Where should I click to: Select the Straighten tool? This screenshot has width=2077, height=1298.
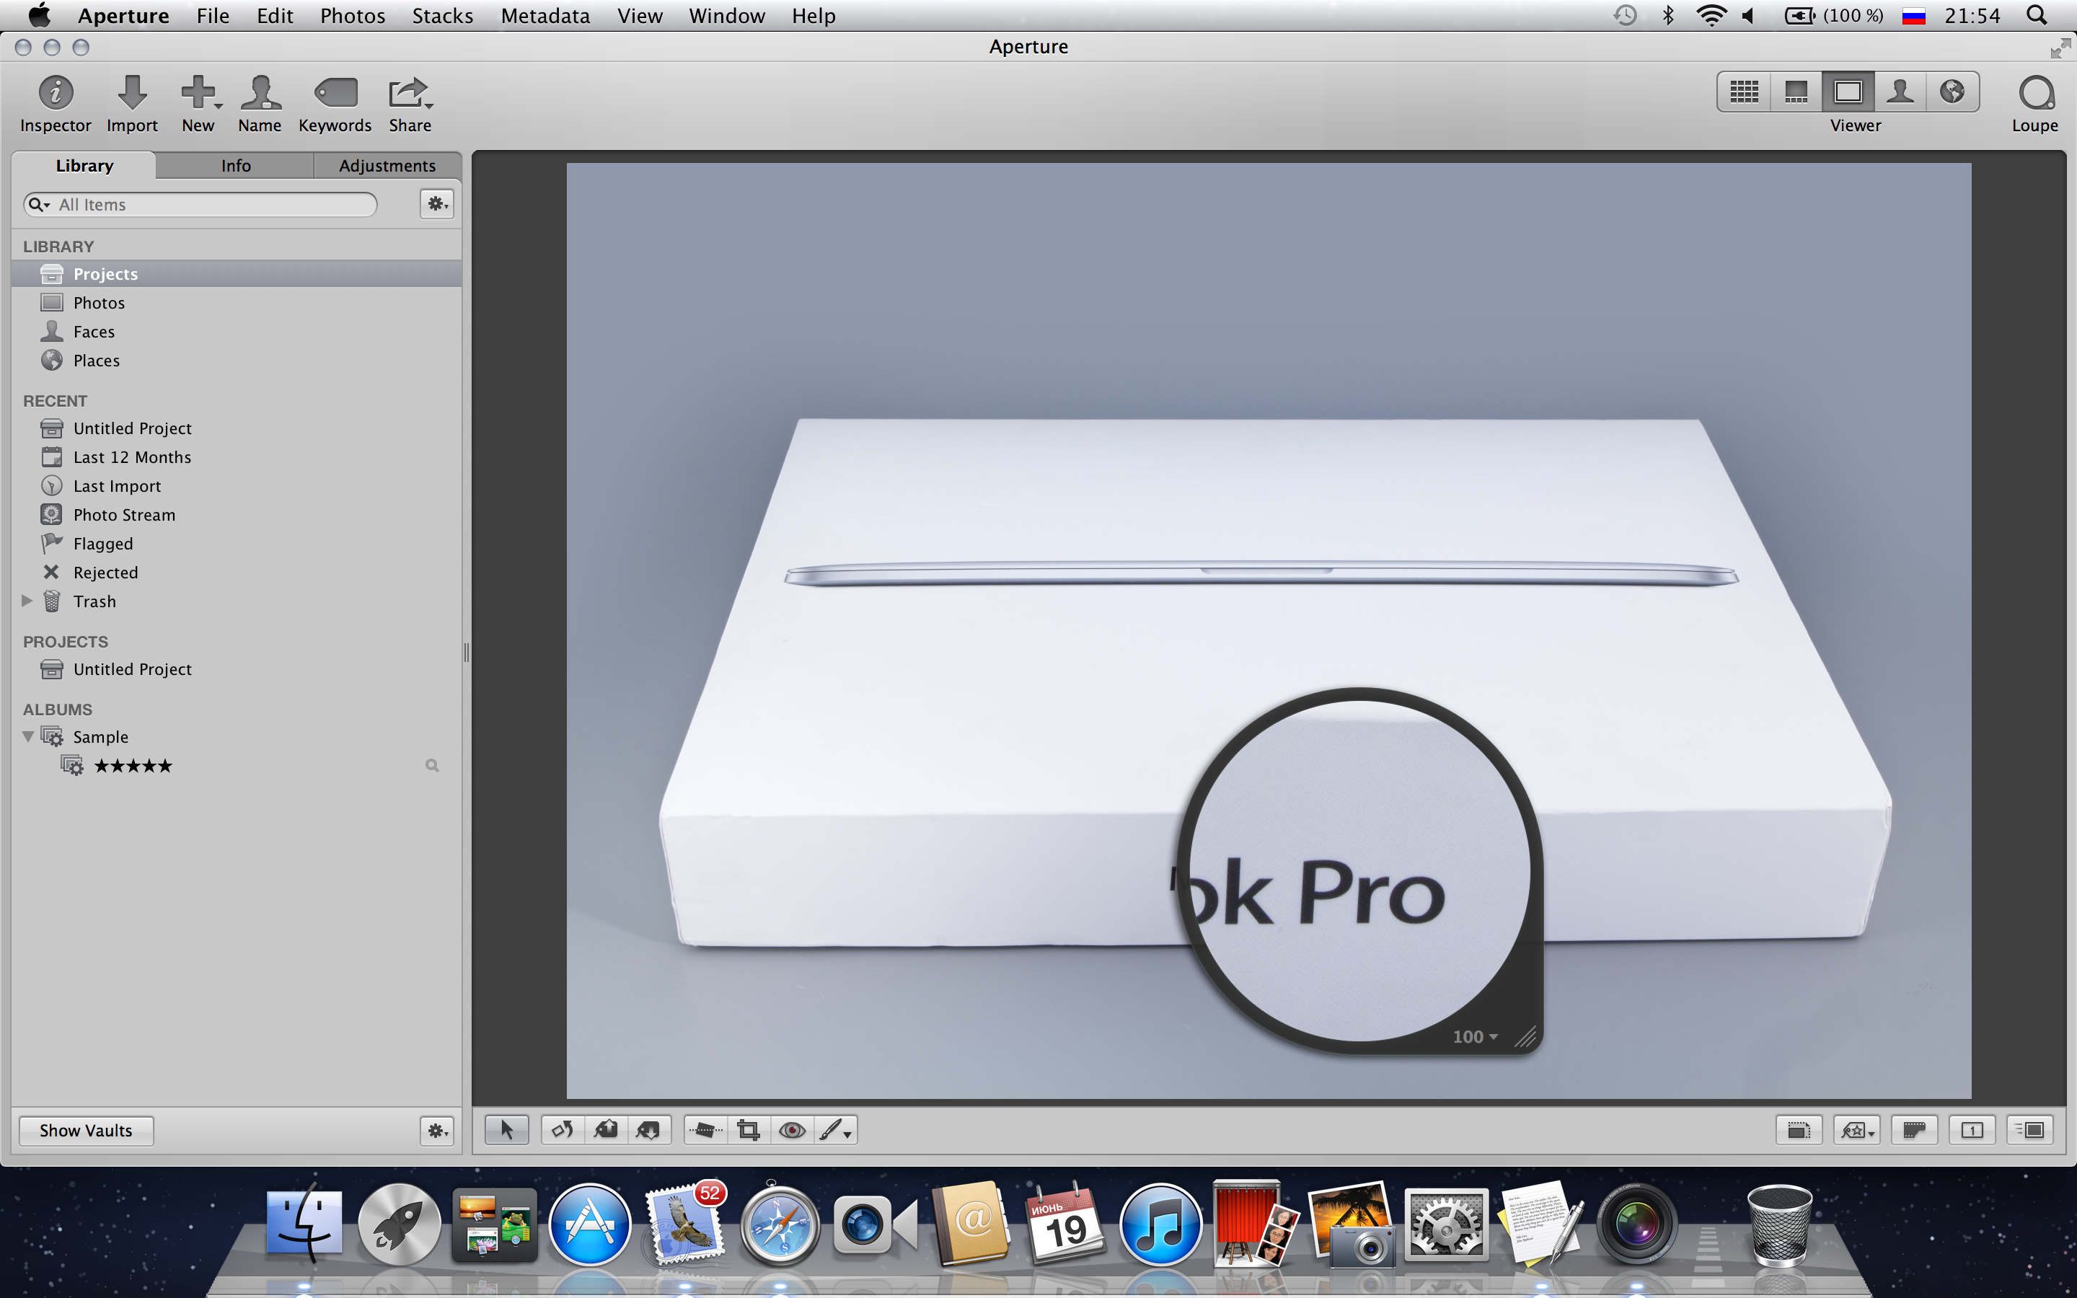pyautogui.click(x=705, y=1130)
